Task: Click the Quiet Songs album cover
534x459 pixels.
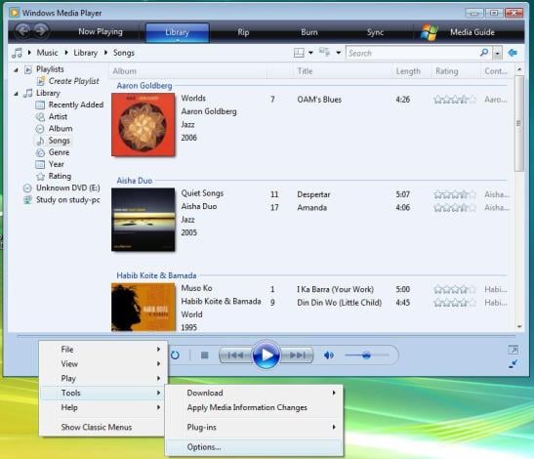Action: pyautogui.click(x=144, y=220)
